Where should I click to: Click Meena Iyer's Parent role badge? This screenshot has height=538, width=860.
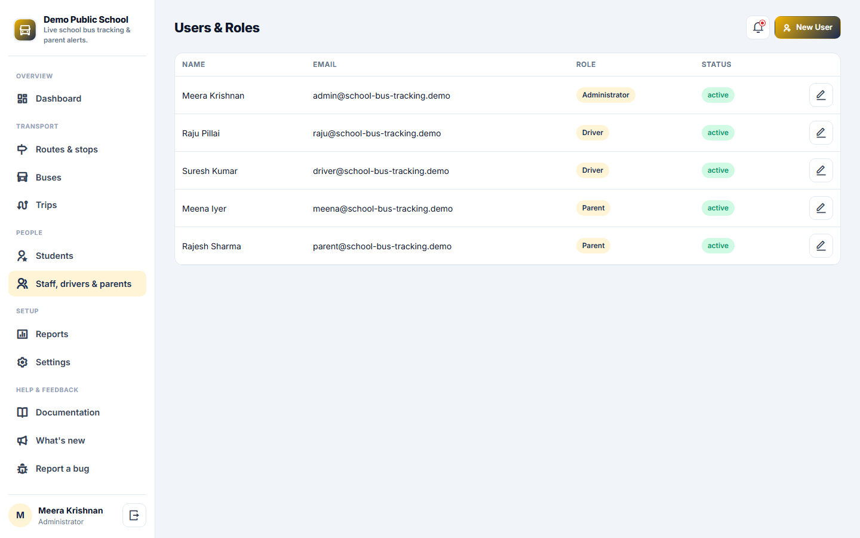coord(593,208)
